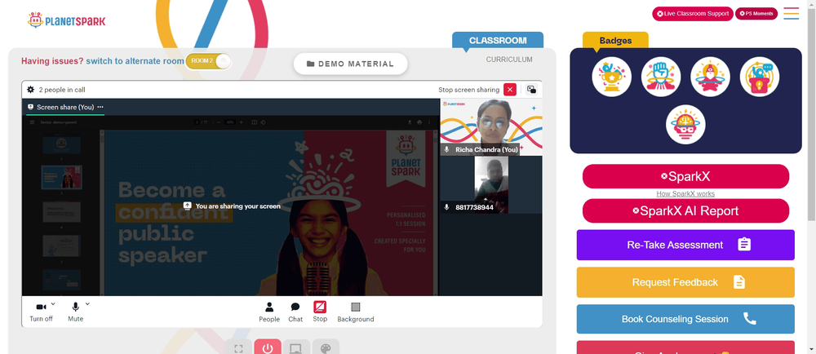
Task: Click switch to alternate room text
Action: (x=135, y=61)
